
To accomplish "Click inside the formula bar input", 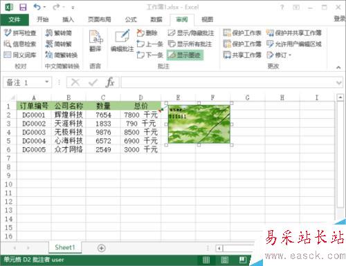I will (x=228, y=82).
